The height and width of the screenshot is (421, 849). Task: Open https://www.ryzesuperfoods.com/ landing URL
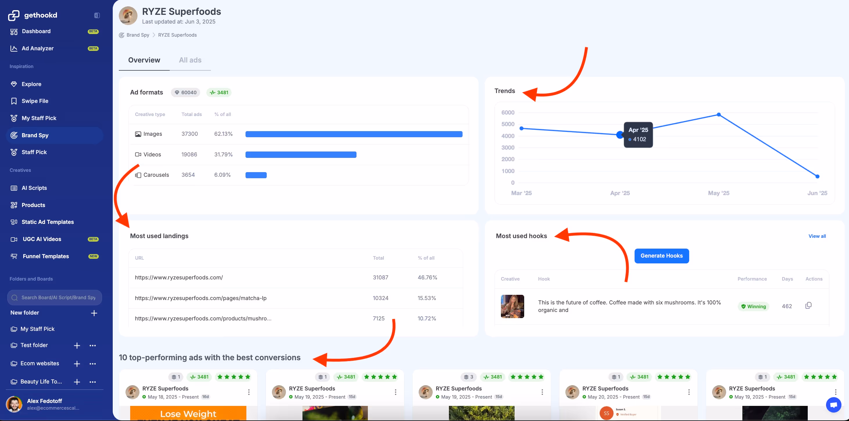(x=179, y=278)
